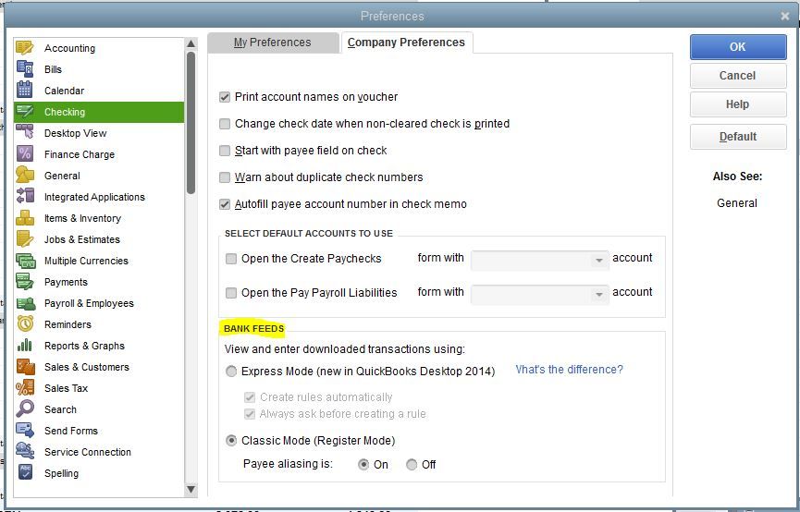Select the Calendar icon in sidebar
800x512 pixels.
(x=25, y=91)
